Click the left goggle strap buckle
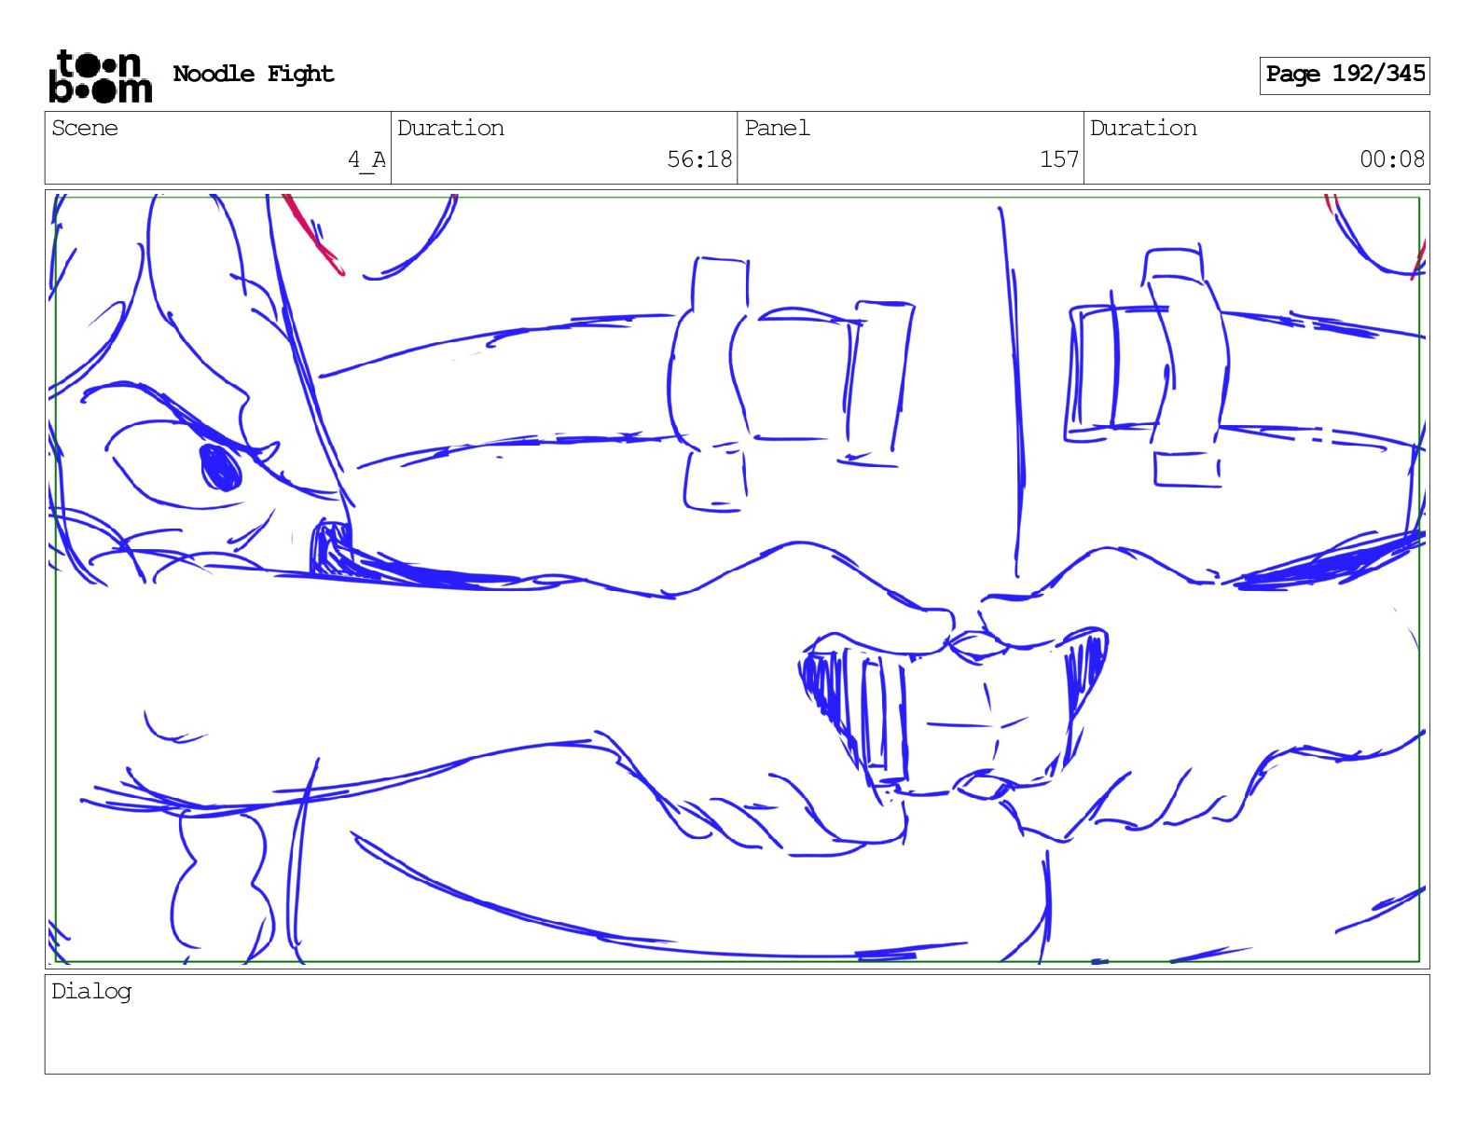This screenshot has width=1477, height=1141. [x=711, y=384]
